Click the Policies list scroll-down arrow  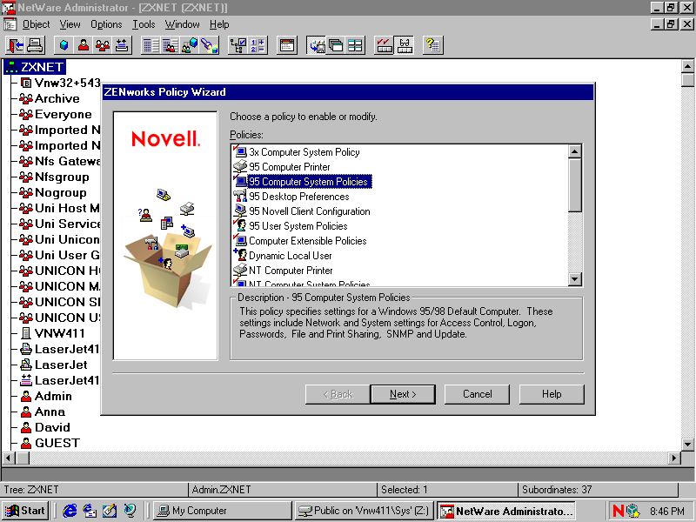(x=575, y=278)
